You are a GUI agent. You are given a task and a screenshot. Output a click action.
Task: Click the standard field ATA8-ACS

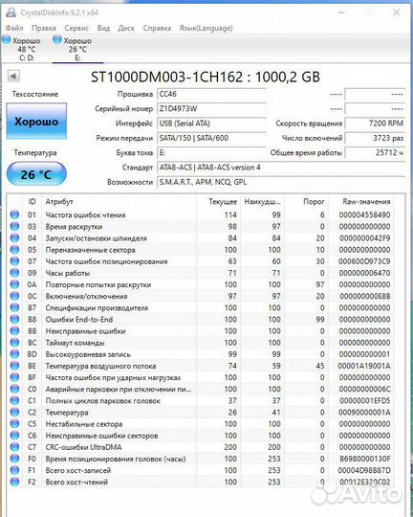281,168
